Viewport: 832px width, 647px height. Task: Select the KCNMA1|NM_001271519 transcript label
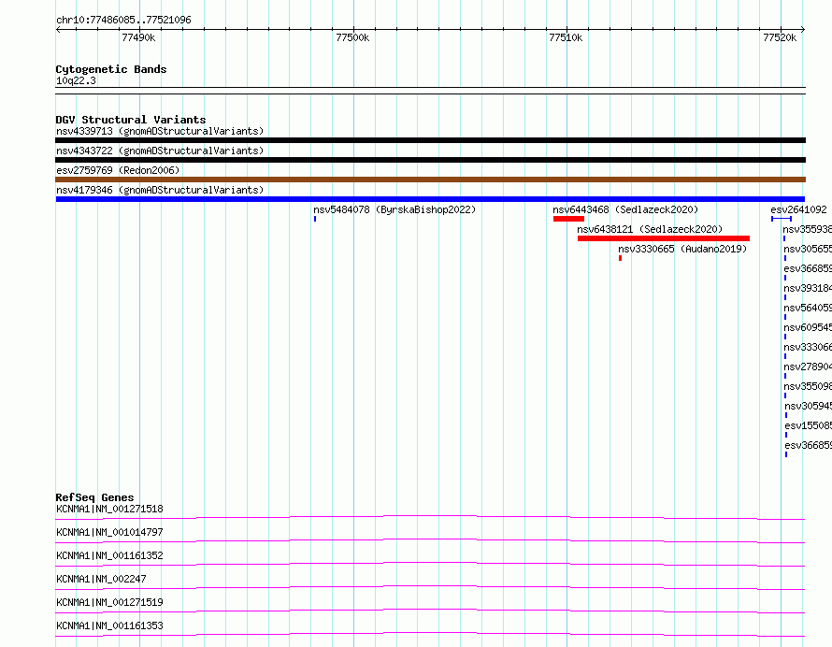pyautogui.click(x=109, y=602)
